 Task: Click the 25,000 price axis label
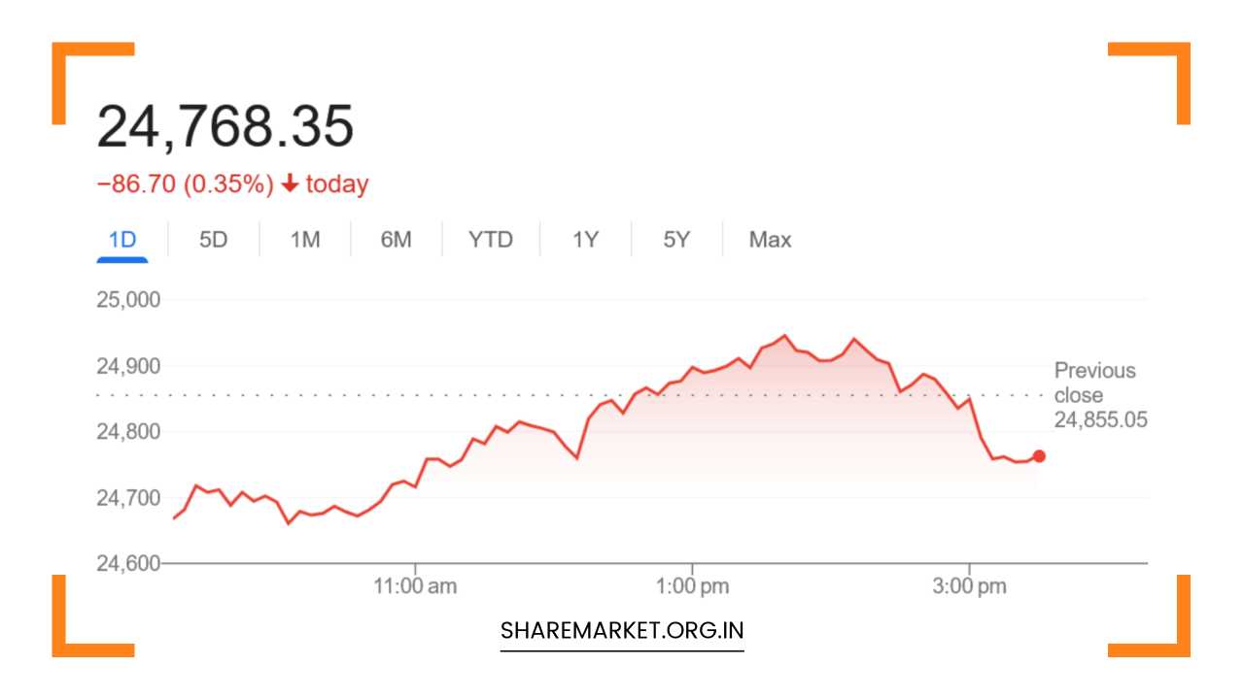coord(129,300)
